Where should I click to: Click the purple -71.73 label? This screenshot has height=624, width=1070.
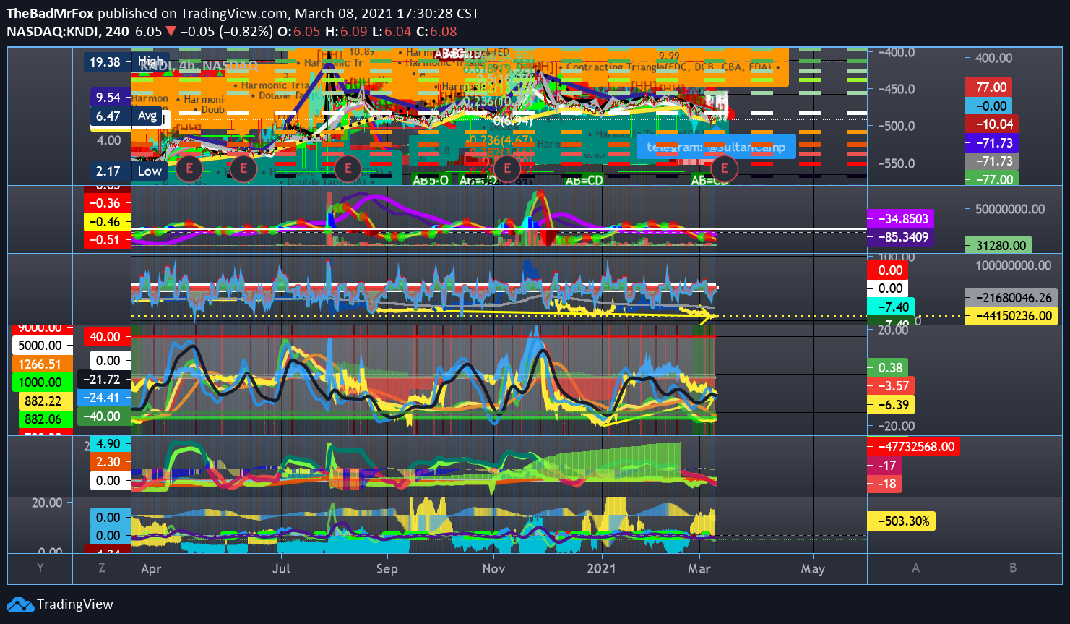[991, 143]
